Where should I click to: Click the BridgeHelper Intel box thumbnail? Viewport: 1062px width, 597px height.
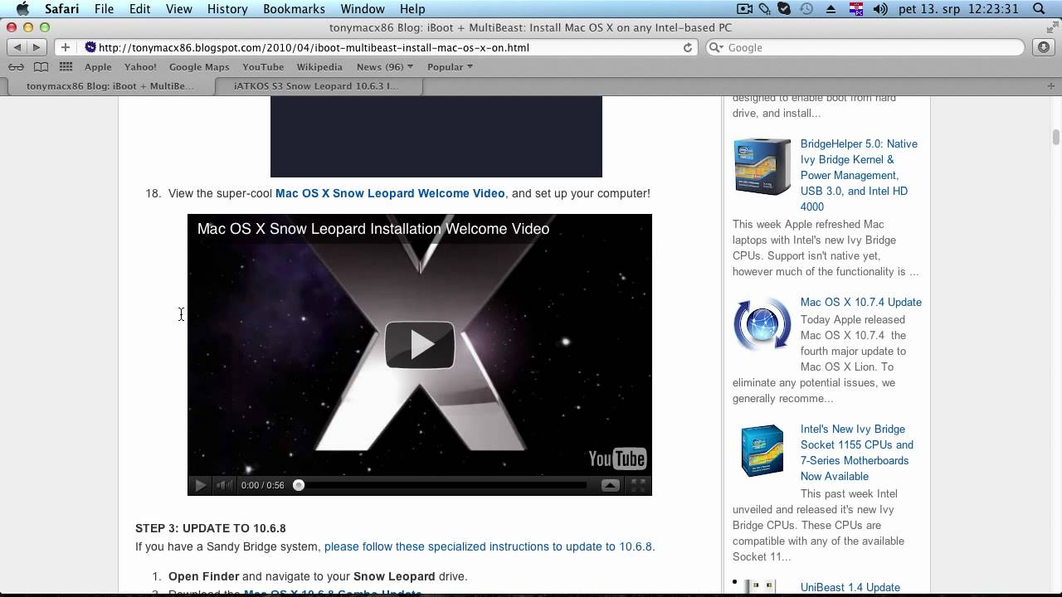(x=762, y=167)
